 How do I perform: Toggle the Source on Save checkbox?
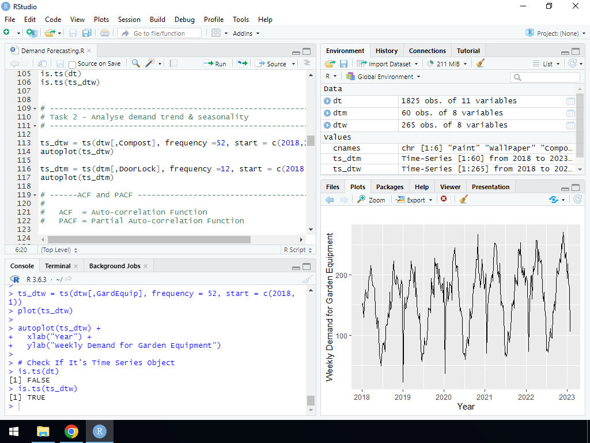coord(73,64)
